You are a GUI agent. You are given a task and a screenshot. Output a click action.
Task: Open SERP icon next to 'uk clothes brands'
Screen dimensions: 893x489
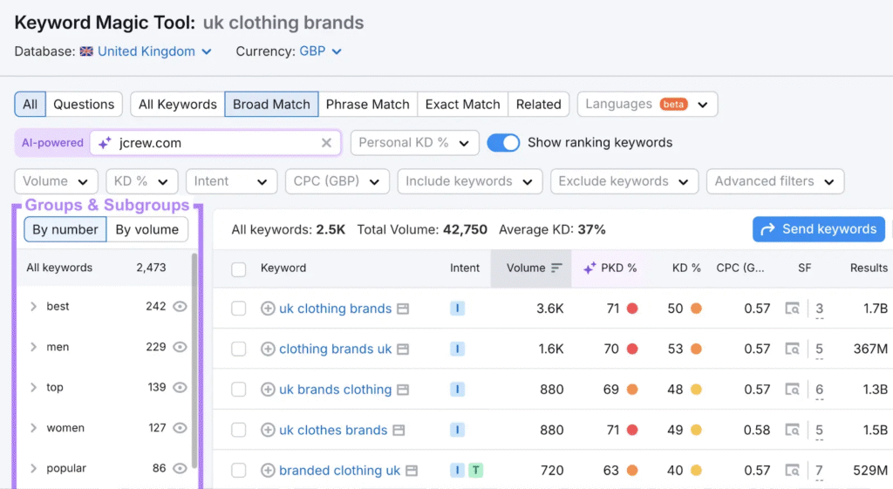[x=399, y=430]
